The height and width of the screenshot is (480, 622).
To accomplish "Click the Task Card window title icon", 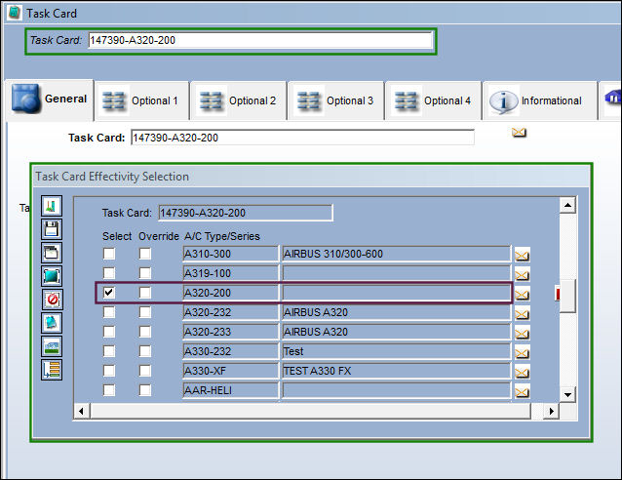I will point(15,13).
